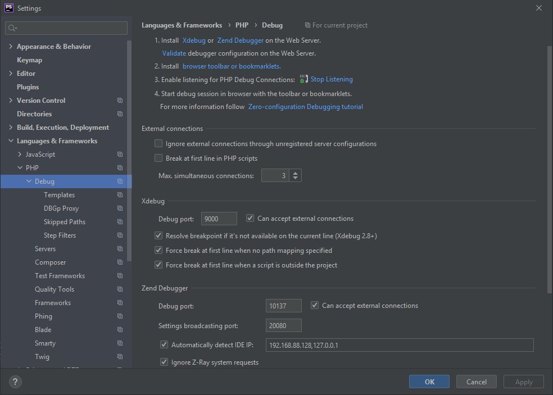Click the search magnifier icon in settings search

pos(12,28)
